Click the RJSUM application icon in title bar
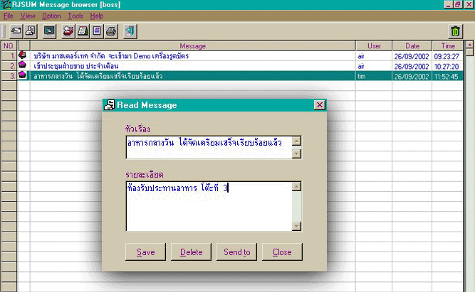The image size is (475, 292). coord(6,4)
